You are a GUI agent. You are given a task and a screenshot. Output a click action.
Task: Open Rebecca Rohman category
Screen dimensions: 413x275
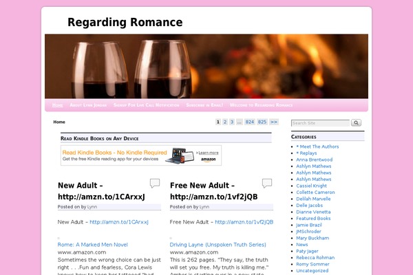click(315, 258)
